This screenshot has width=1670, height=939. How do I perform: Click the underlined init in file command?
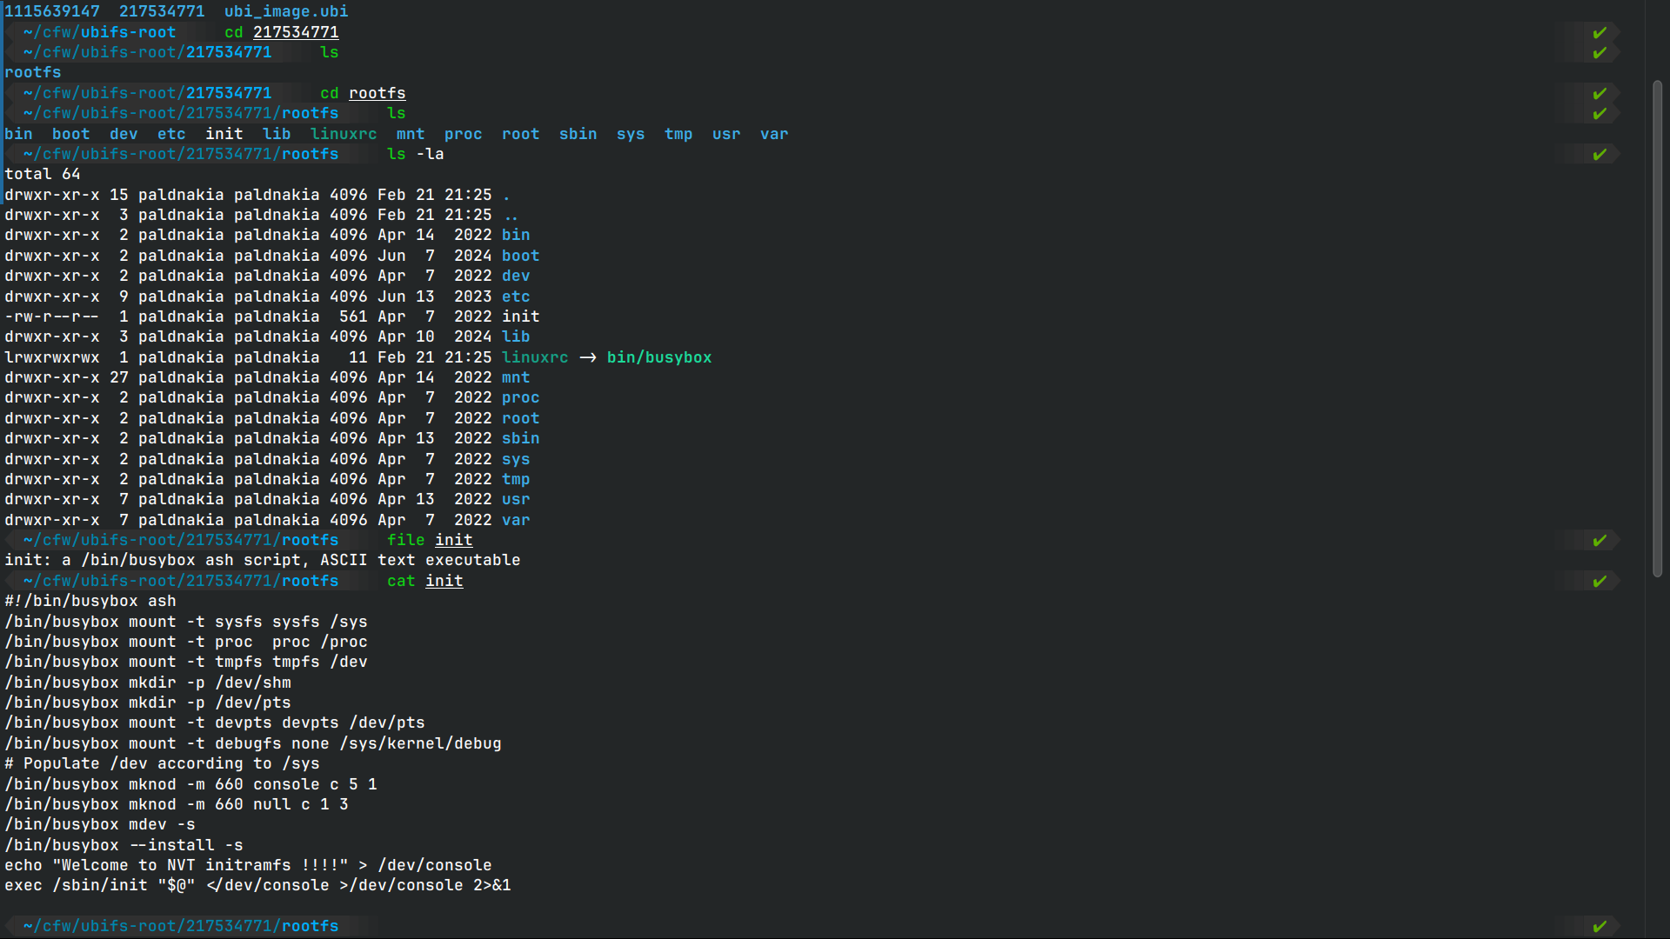coord(453,540)
